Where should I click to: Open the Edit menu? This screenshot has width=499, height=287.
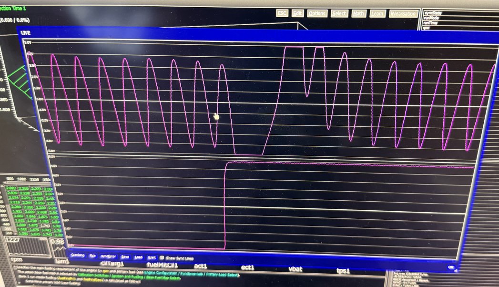pos(298,13)
